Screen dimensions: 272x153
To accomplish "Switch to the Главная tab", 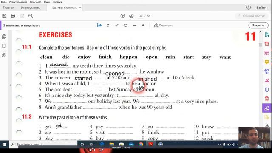I will (x=8, y=8).
